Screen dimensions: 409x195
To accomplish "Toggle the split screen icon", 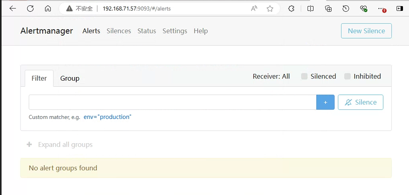I will (310, 8).
